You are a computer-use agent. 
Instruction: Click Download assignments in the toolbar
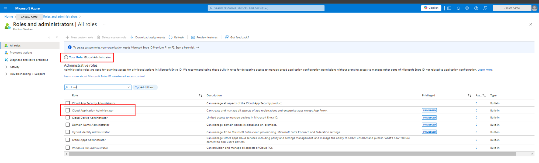[148, 37]
